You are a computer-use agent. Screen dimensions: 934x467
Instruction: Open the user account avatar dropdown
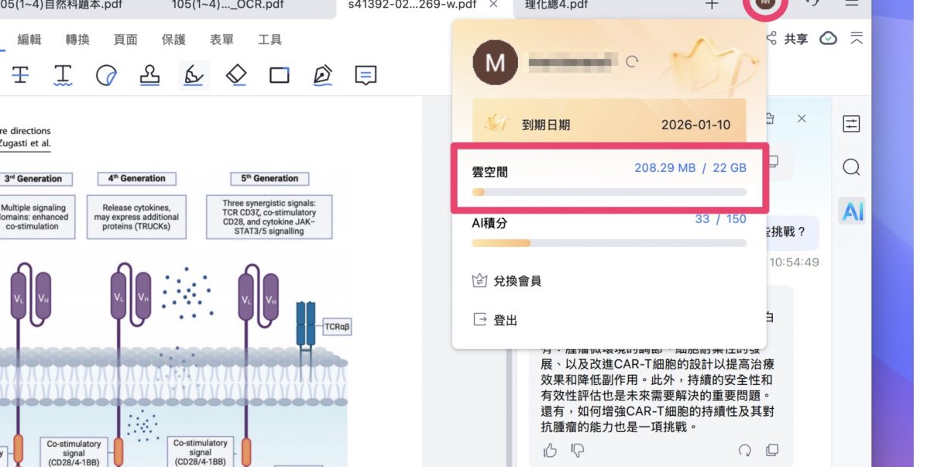(765, 4)
